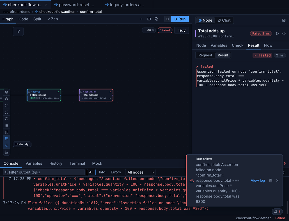Viewport: 289px width, 221px height.
Task: Copy the Run failed notification message
Action: click(x=271, y=181)
